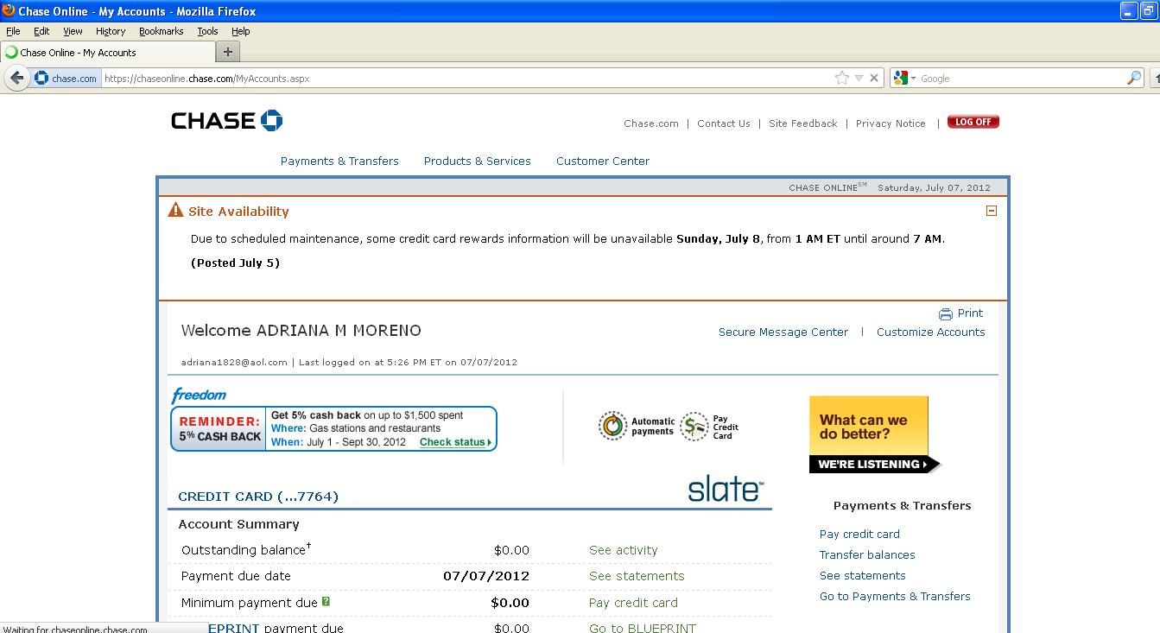The width and height of the screenshot is (1160, 633).
Task: Open the Chase.com link
Action: 651,123
